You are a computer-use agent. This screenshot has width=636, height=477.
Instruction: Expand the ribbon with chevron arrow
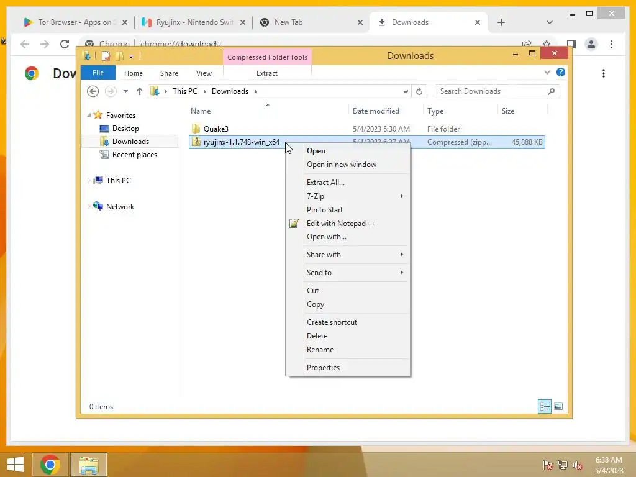point(547,72)
